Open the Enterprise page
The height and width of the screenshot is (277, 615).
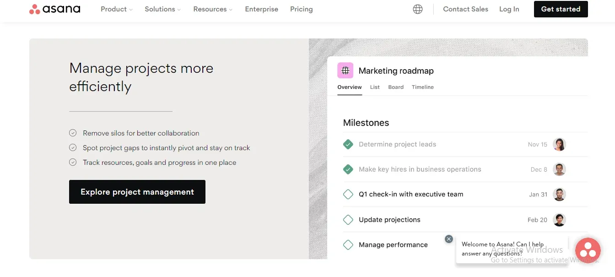(x=261, y=9)
